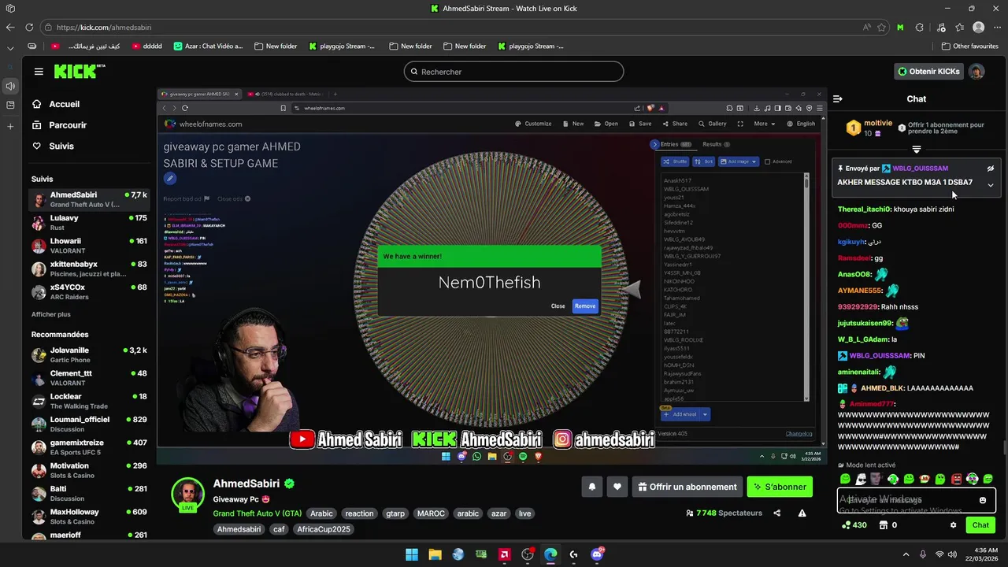Open the Other favourites folder

coord(970,46)
